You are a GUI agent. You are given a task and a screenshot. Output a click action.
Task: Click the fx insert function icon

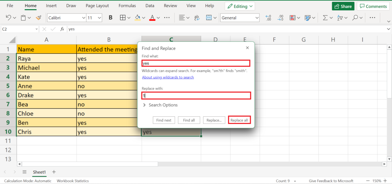coord(62,29)
